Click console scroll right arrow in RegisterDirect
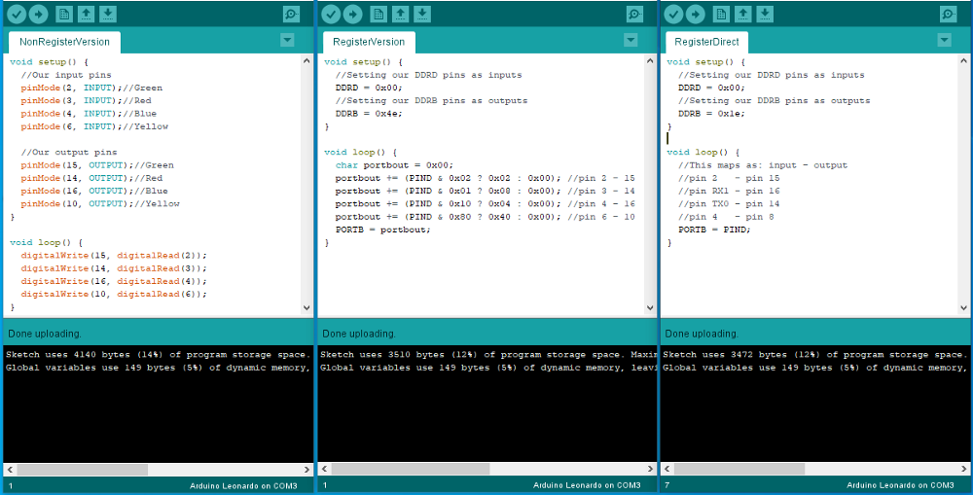This screenshot has width=973, height=495. pos(963,470)
